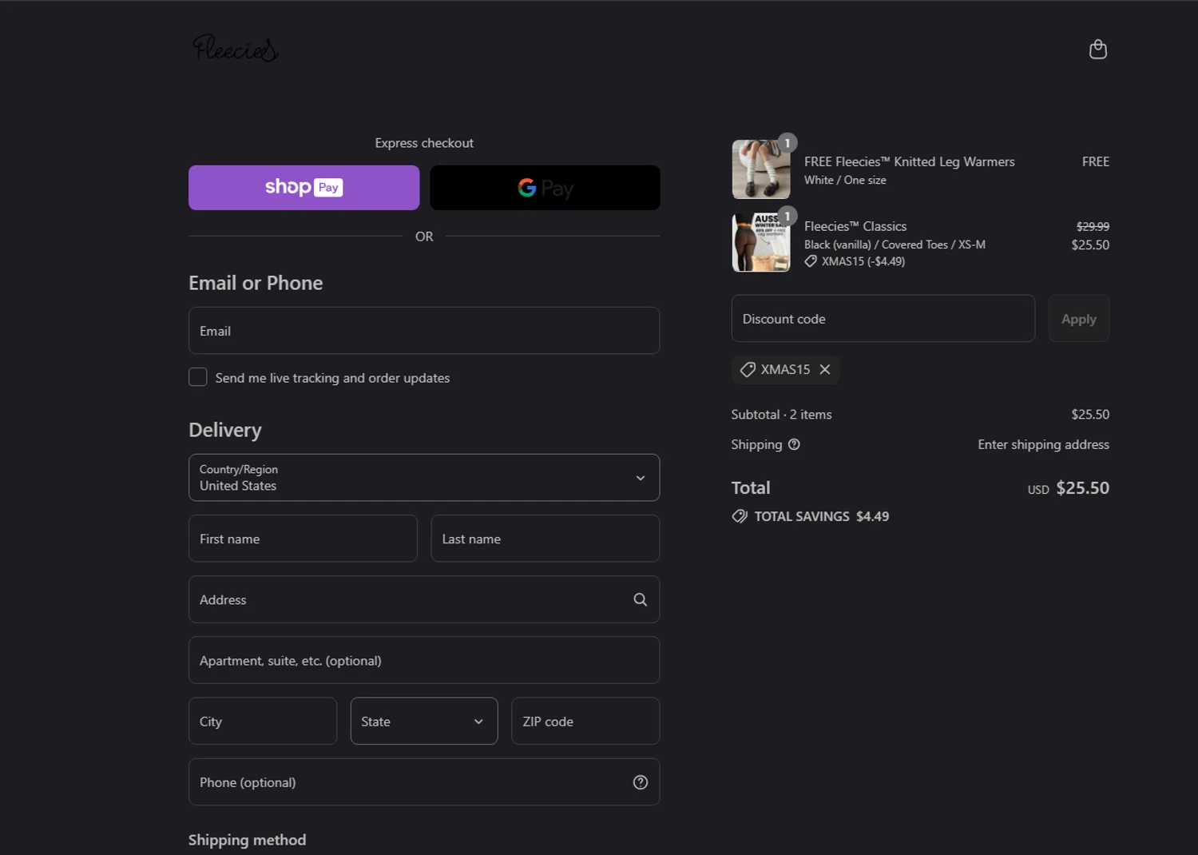Click the 'Shipping method' heading
Screen dimensions: 1198x855
(247, 840)
